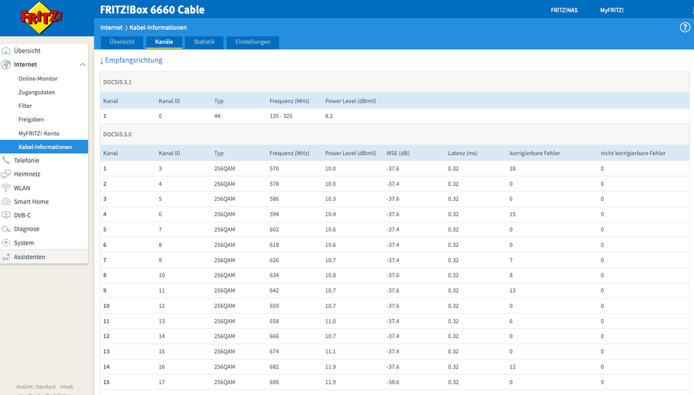The image size is (694, 395).
Task: Open the help question mark icon
Action: pos(685,27)
